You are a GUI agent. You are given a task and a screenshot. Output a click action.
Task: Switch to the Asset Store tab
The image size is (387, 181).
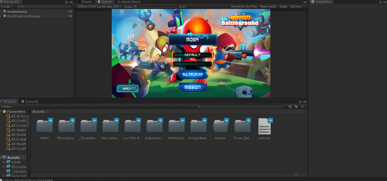[129, 2]
